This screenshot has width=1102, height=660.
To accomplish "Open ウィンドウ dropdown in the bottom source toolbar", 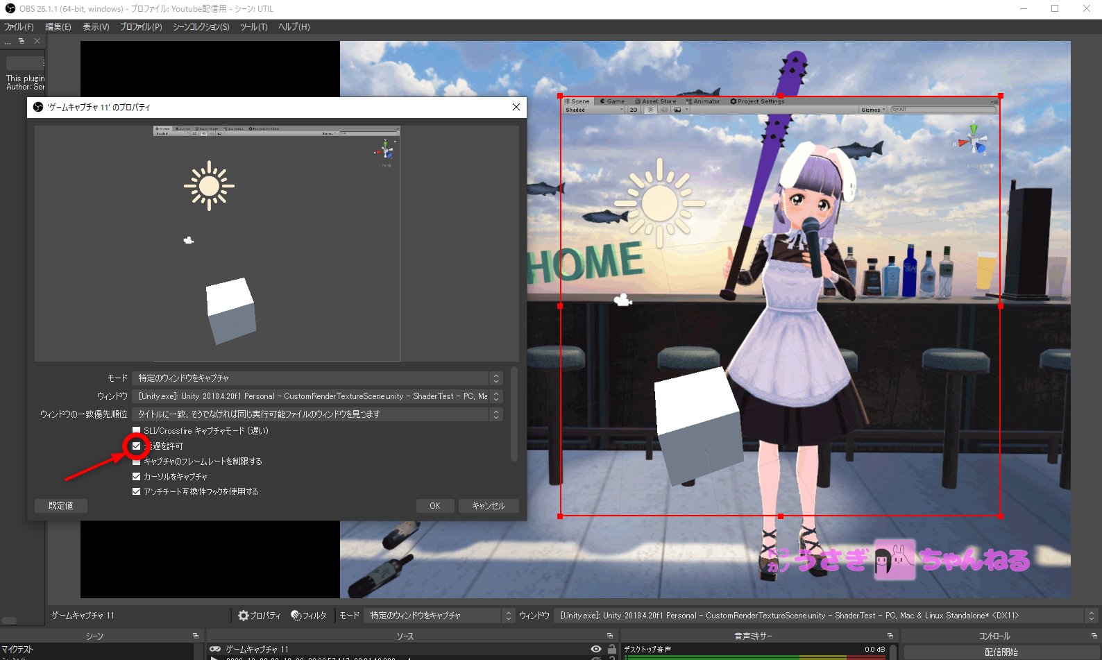I will [826, 616].
